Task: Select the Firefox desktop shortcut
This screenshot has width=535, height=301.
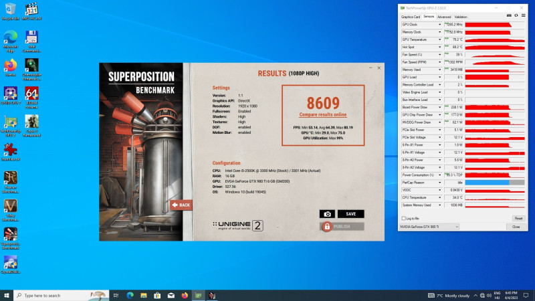Action: (10, 68)
